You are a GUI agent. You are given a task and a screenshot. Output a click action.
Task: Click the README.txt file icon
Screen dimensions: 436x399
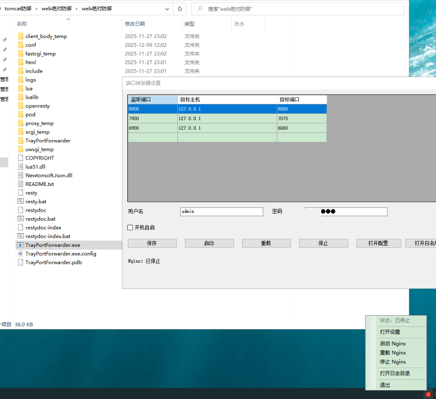(x=20, y=184)
